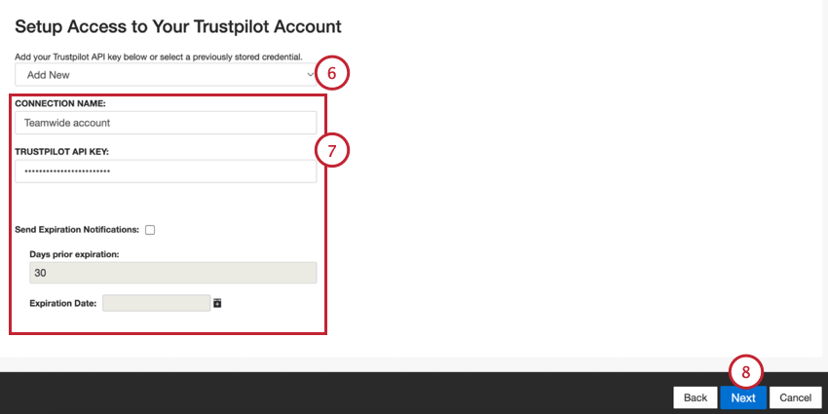Open the Expiration Date calendar picker icon
Screen dimensions: 828x414
pyautogui.click(x=217, y=303)
